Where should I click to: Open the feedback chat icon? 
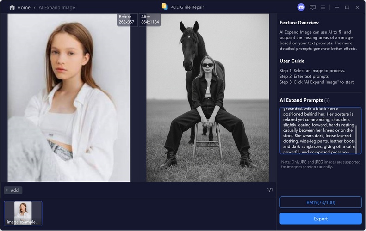click(312, 7)
